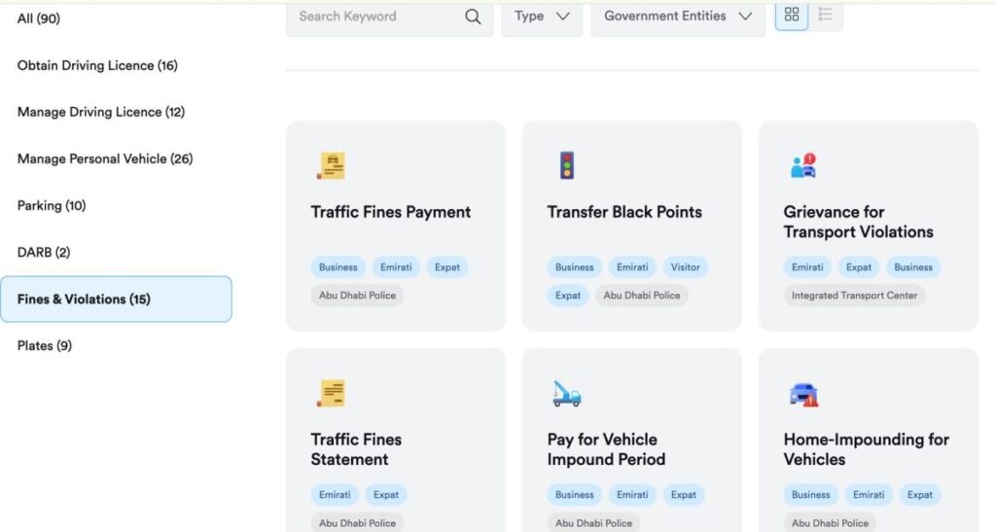Open Traffic Fines Payment service title
This screenshot has width=996, height=532.
click(391, 212)
